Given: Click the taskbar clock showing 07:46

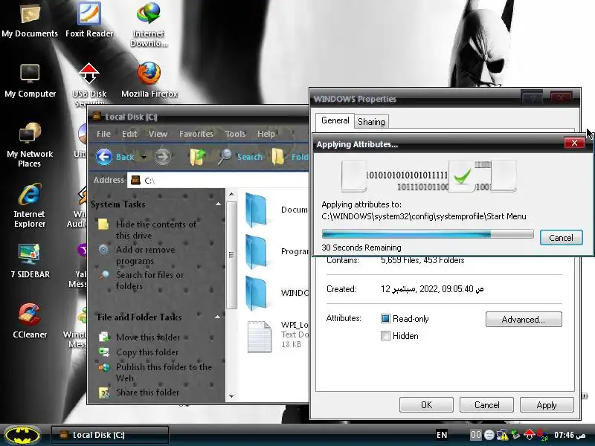Looking at the screenshot, I should [x=569, y=435].
